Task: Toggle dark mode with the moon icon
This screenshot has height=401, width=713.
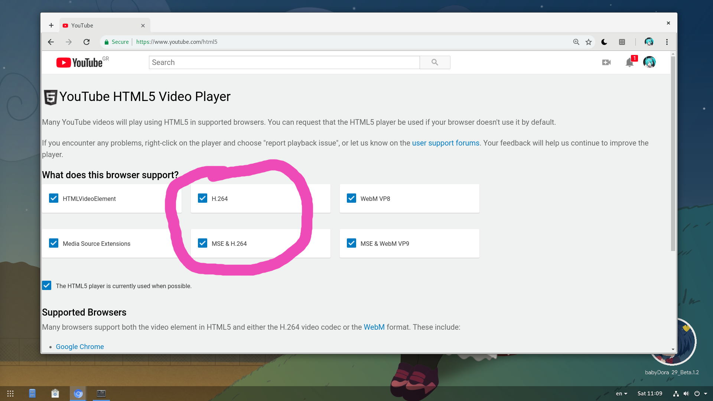Action: click(x=604, y=42)
